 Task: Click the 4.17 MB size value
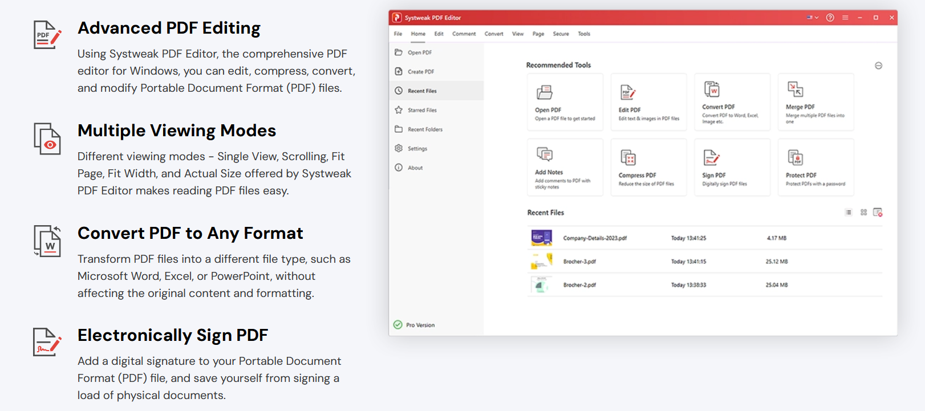pos(777,238)
